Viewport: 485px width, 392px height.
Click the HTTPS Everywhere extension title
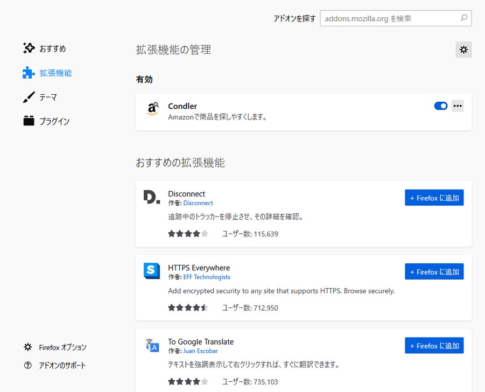[199, 268]
